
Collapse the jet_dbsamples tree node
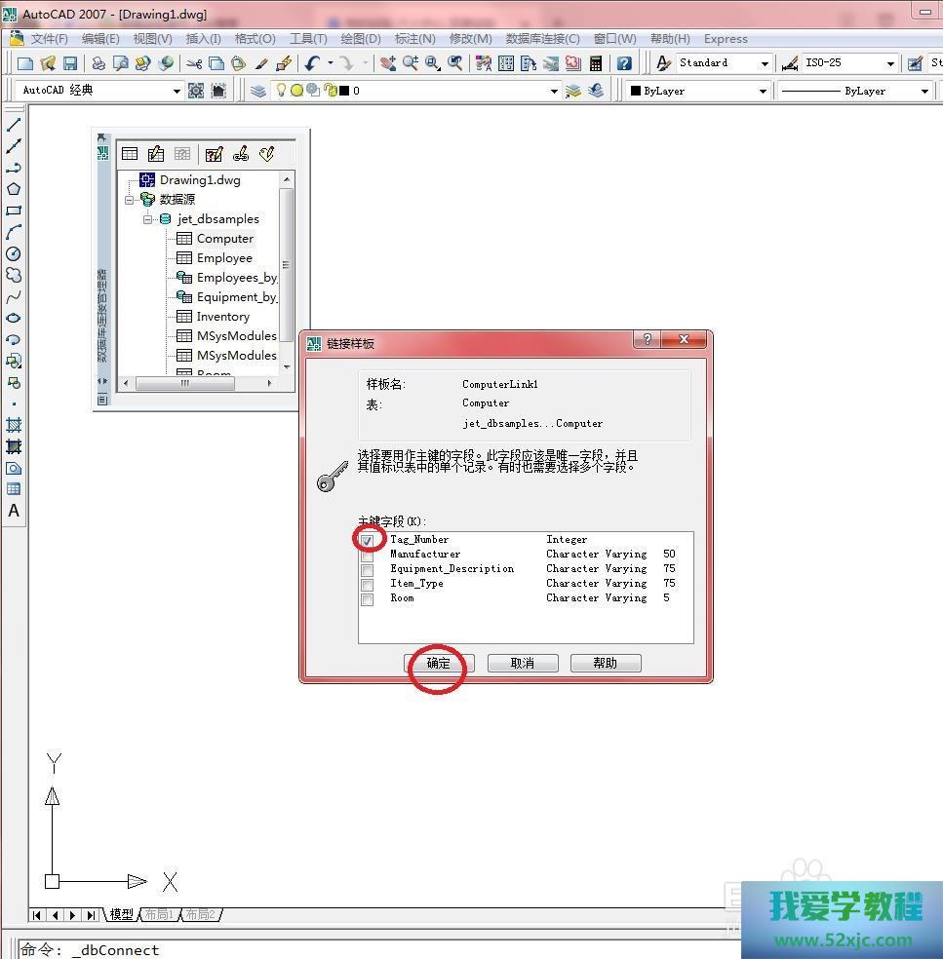148,219
